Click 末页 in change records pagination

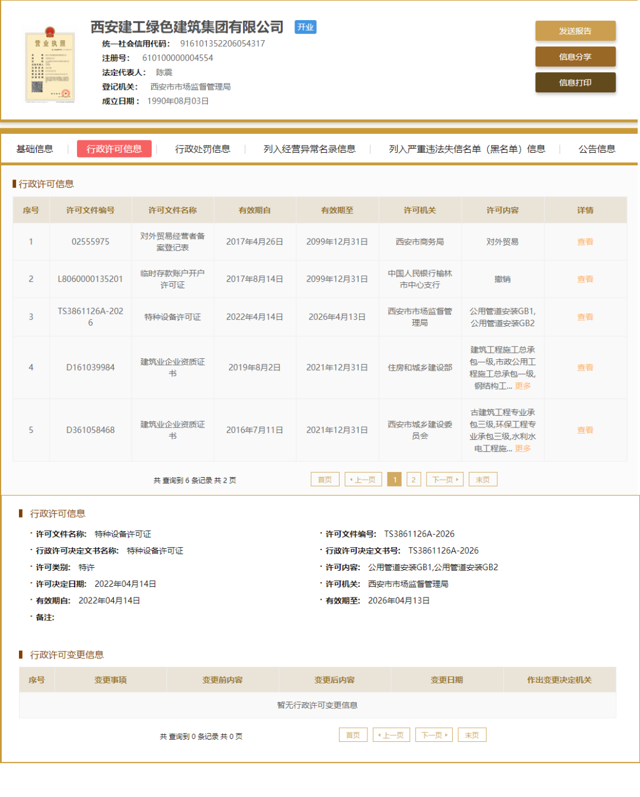472,735
